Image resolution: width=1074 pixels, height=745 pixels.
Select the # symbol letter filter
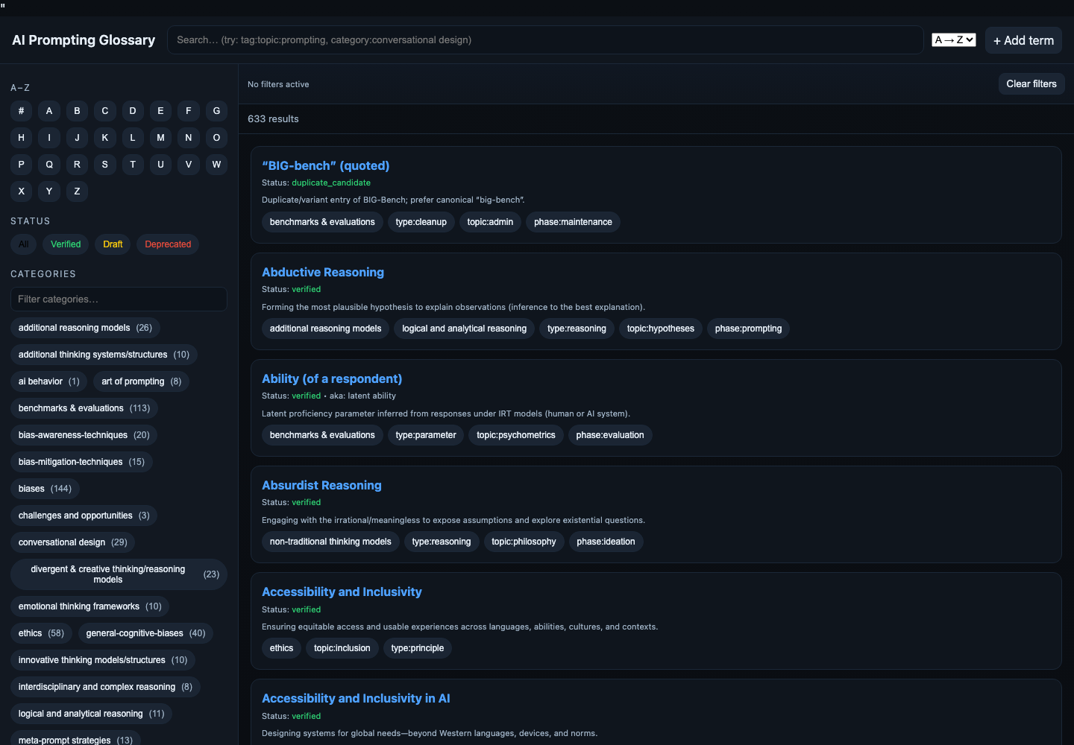[x=21, y=111]
